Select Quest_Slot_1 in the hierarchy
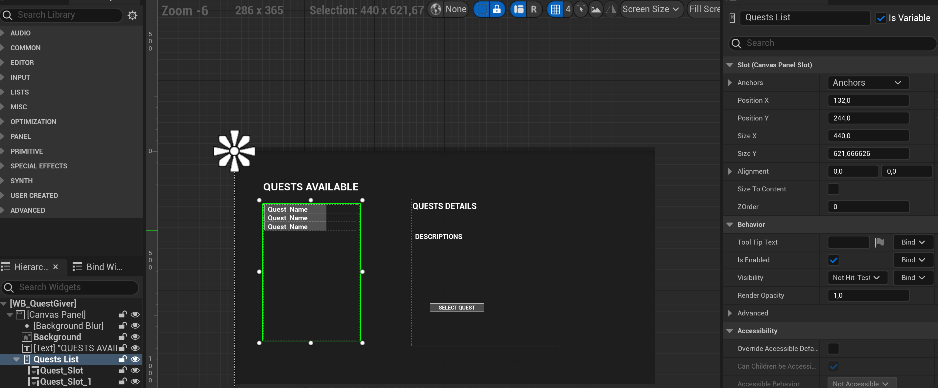This screenshot has width=938, height=388. [x=65, y=381]
